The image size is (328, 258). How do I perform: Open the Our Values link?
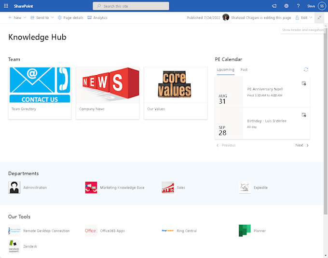click(156, 109)
